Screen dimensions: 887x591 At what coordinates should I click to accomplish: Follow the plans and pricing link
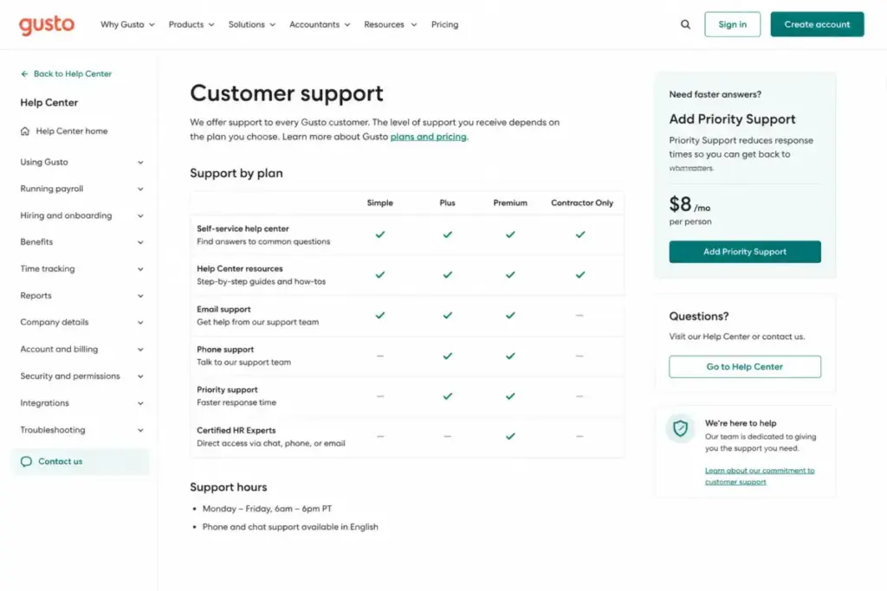(428, 137)
